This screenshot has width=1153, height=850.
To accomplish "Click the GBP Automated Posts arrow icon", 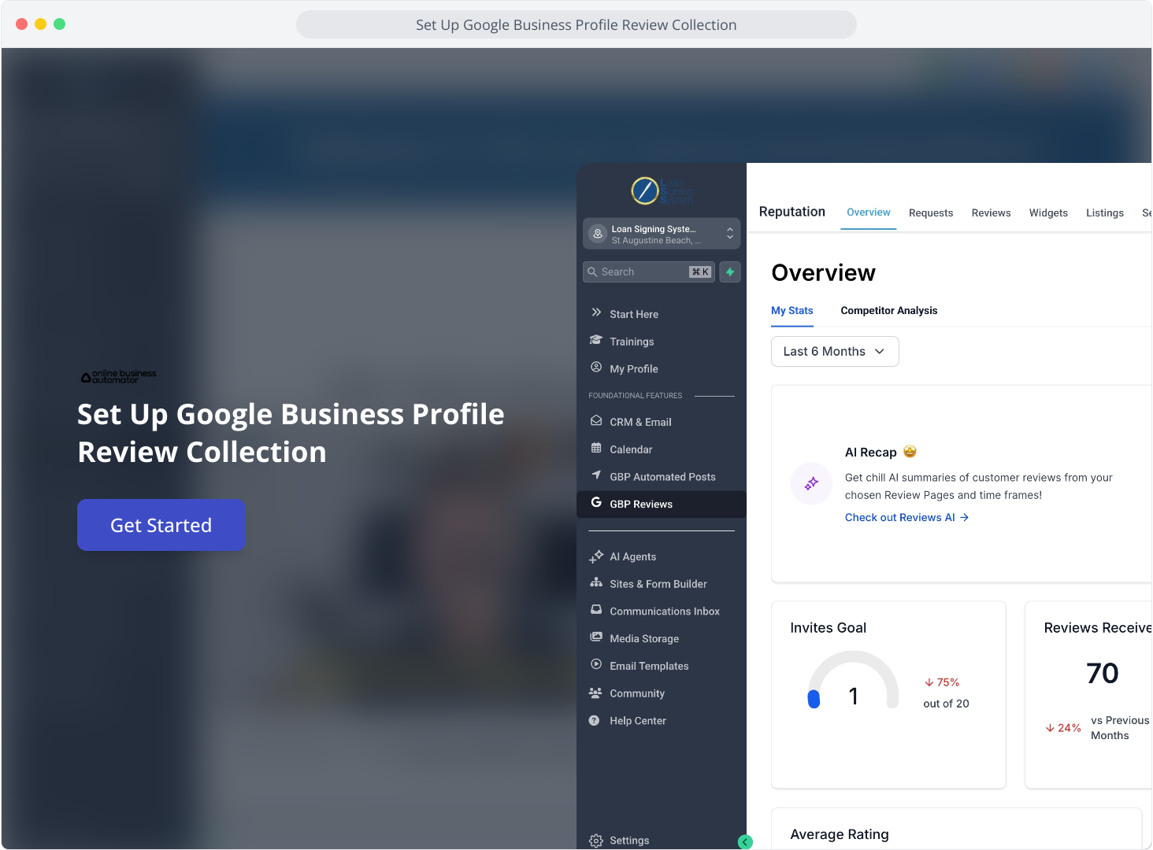I will (596, 475).
